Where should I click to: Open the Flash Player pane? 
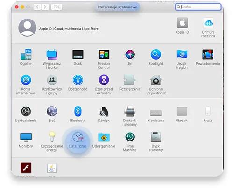(26, 168)
